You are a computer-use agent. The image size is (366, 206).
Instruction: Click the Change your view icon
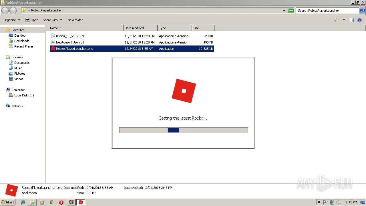click(337, 20)
